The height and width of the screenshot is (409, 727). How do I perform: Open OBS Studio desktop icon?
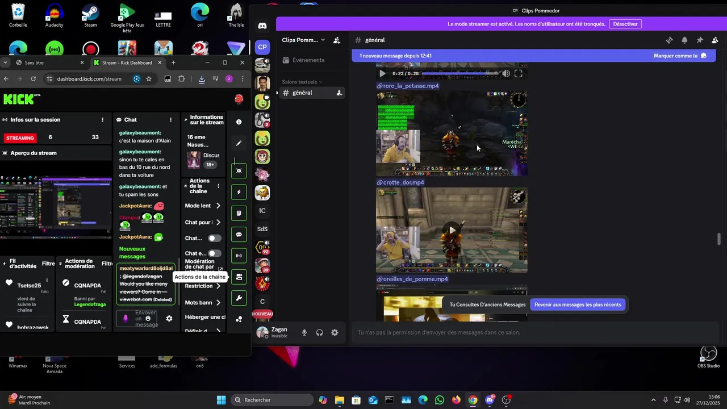(708, 357)
